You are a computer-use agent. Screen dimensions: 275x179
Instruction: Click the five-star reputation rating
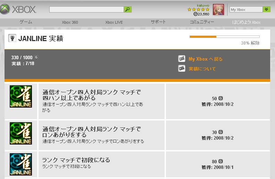[198, 9]
